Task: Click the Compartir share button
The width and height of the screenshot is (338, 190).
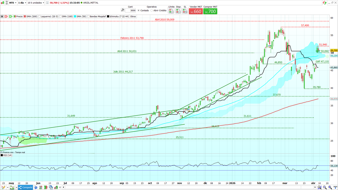Action: [25, 187]
